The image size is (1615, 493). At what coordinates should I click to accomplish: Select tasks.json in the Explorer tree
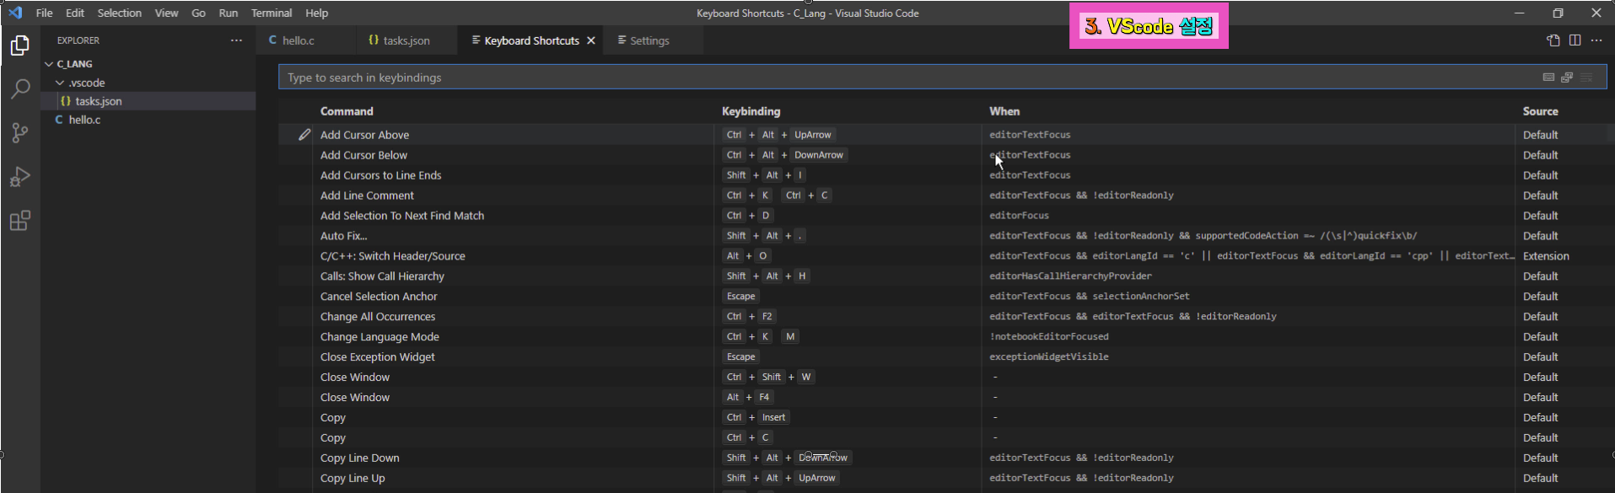pos(148,101)
